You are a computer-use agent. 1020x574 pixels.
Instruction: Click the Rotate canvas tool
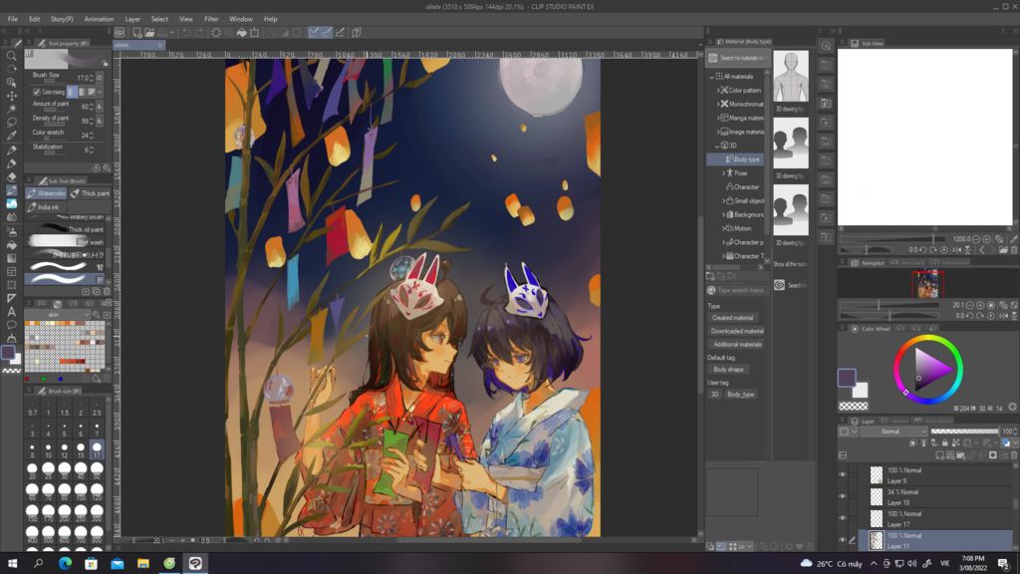11,69
